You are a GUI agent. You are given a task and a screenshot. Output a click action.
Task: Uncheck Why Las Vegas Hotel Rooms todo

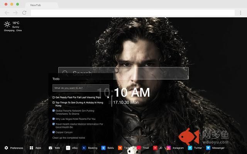pyautogui.click(x=54, y=119)
